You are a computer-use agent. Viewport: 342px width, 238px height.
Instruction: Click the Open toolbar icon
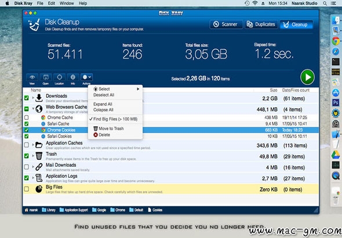tap(46, 77)
